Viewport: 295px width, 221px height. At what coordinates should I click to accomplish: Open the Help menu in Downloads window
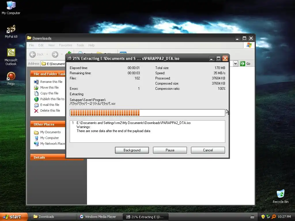[x=91, y=45]
